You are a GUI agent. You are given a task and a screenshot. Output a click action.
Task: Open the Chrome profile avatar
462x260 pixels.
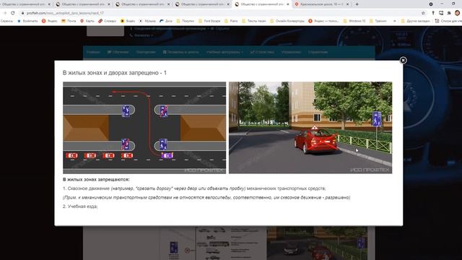click(x=457, y=13)
